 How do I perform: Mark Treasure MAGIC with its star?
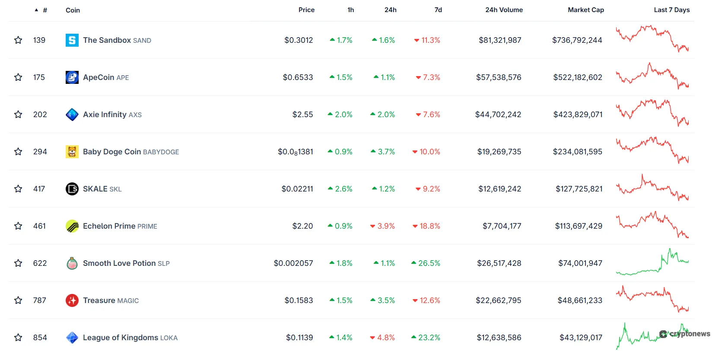click(x=18, y=300)
